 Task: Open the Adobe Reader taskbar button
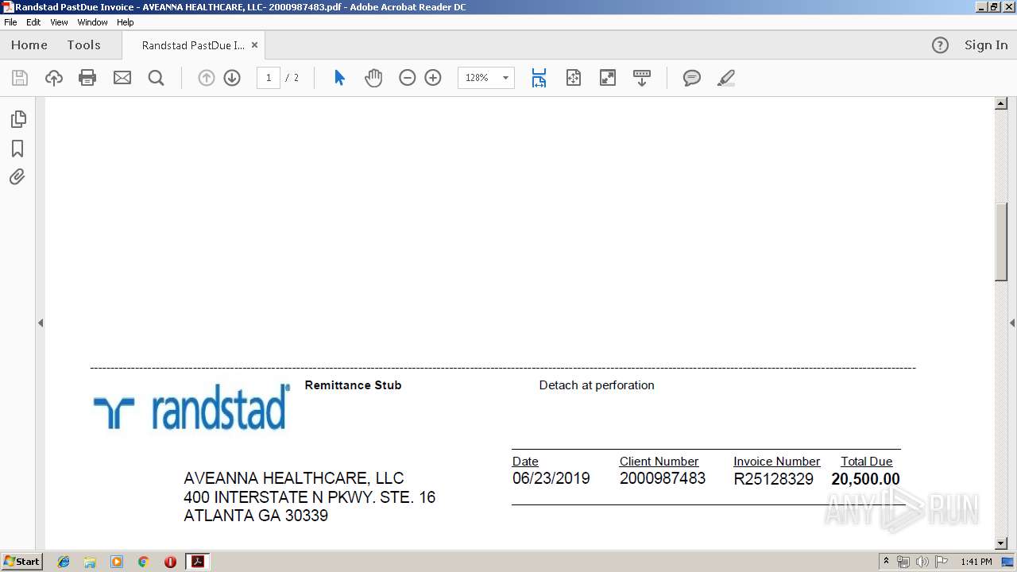click(x=197, y=562)
